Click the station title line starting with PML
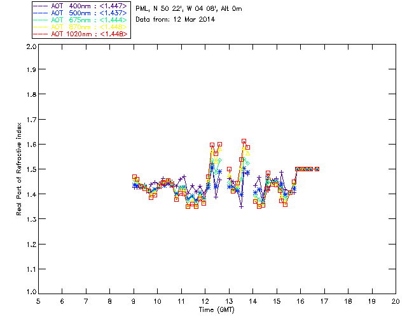Viewport: 407px width, 326px height. tap(189, 8)
